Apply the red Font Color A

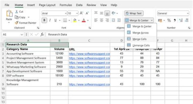click(x=84, y=20)
